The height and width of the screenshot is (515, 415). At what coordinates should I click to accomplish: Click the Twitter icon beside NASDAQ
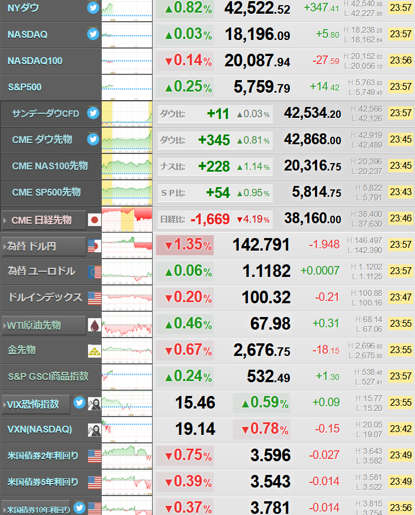93,34
